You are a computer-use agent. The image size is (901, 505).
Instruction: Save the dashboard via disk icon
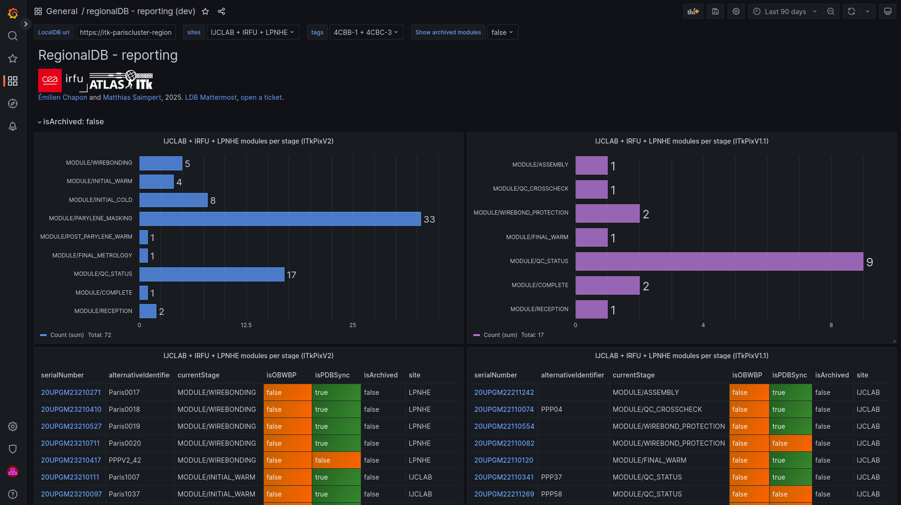(x=715, y=11)
